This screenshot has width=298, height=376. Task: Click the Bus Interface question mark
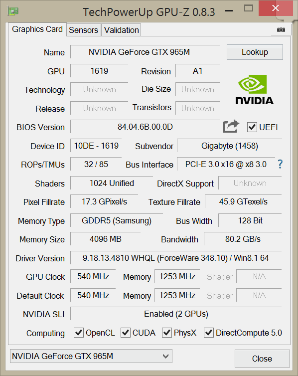coord(280,164)
